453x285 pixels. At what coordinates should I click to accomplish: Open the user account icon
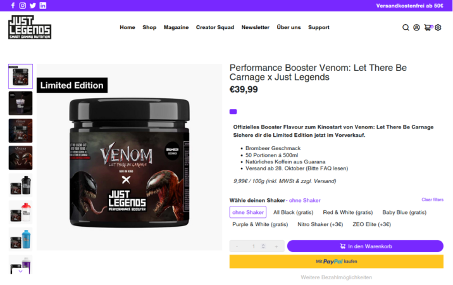coord(416,27)
